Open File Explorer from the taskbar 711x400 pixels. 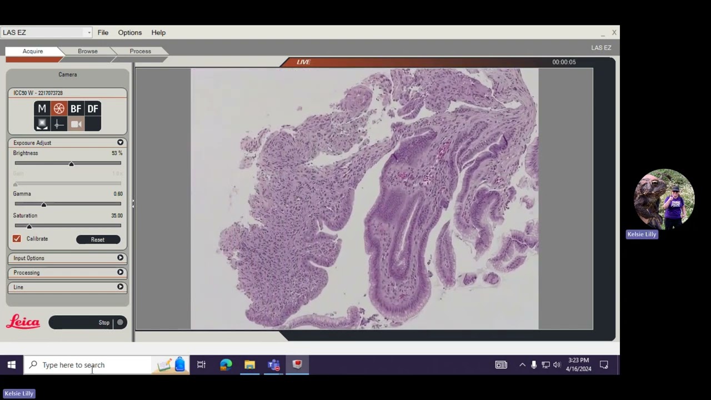(x=249, y=365)
